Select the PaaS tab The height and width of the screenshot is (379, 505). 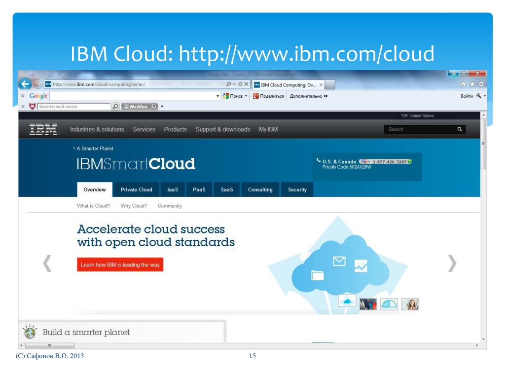pos(199,189)
